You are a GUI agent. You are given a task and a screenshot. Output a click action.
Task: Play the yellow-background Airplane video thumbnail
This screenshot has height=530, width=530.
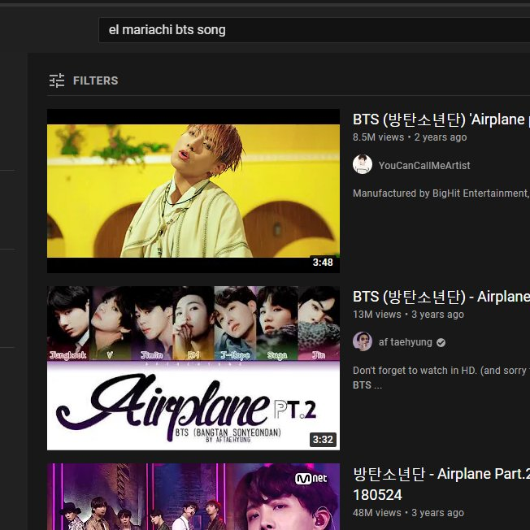coord(193,191)
